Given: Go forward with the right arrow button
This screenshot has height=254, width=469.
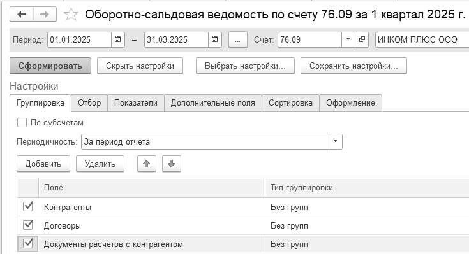Looking at the screenshot, I should click(x=45, y=15).
